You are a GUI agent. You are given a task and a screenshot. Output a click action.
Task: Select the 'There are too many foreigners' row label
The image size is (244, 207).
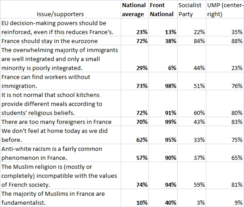pos(61,122)
